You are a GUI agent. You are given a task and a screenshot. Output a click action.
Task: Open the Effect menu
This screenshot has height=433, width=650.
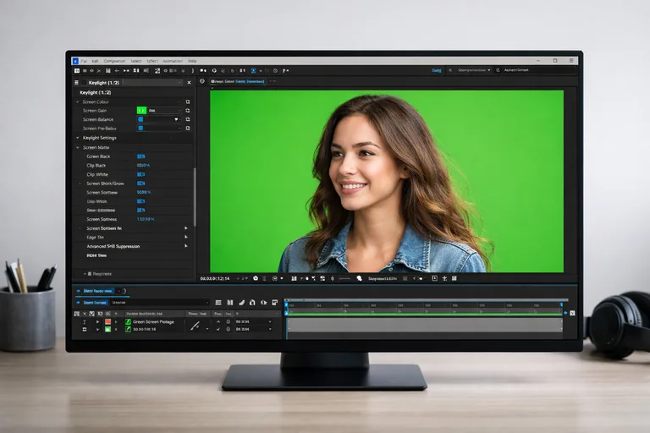click(152, 61)
